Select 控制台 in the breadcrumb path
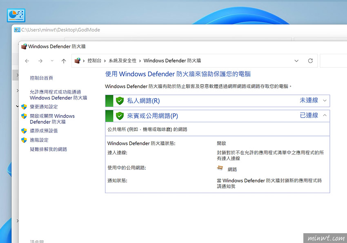Image resolution: width=347 pixels, height=243 pixels. click(x=94, y=60)
